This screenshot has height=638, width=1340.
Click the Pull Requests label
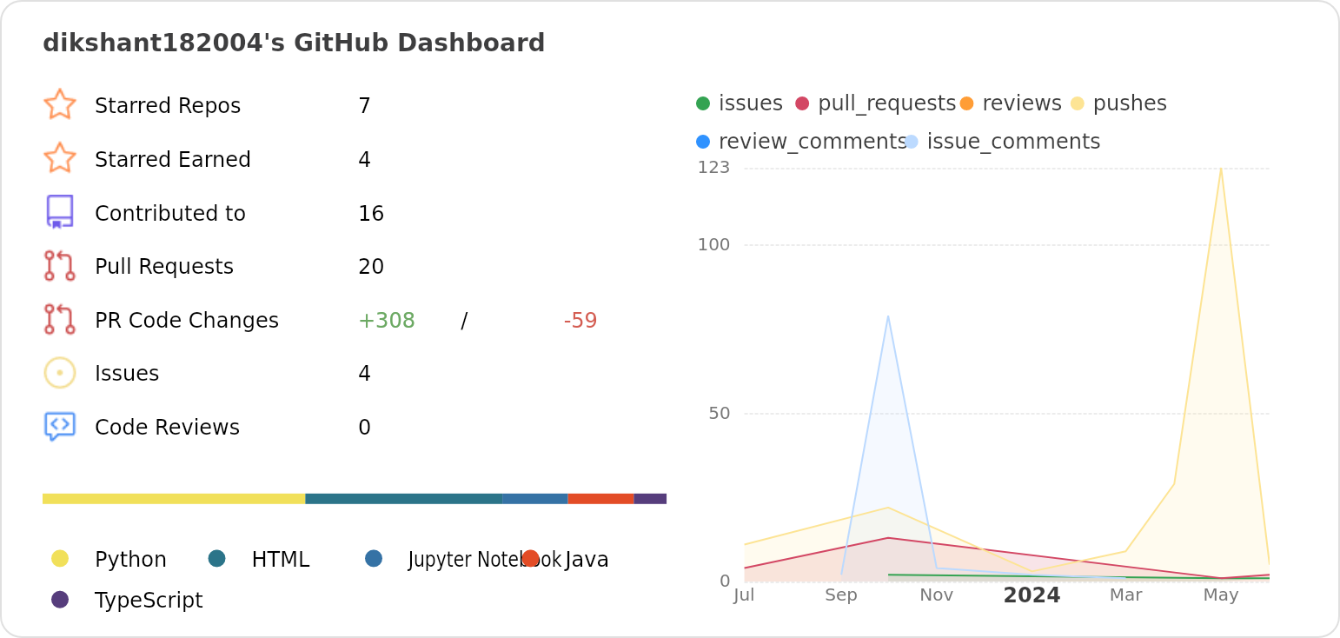click(x=164, y=267)
